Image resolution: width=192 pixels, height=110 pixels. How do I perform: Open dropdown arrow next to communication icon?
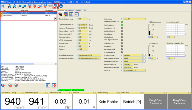6,6
